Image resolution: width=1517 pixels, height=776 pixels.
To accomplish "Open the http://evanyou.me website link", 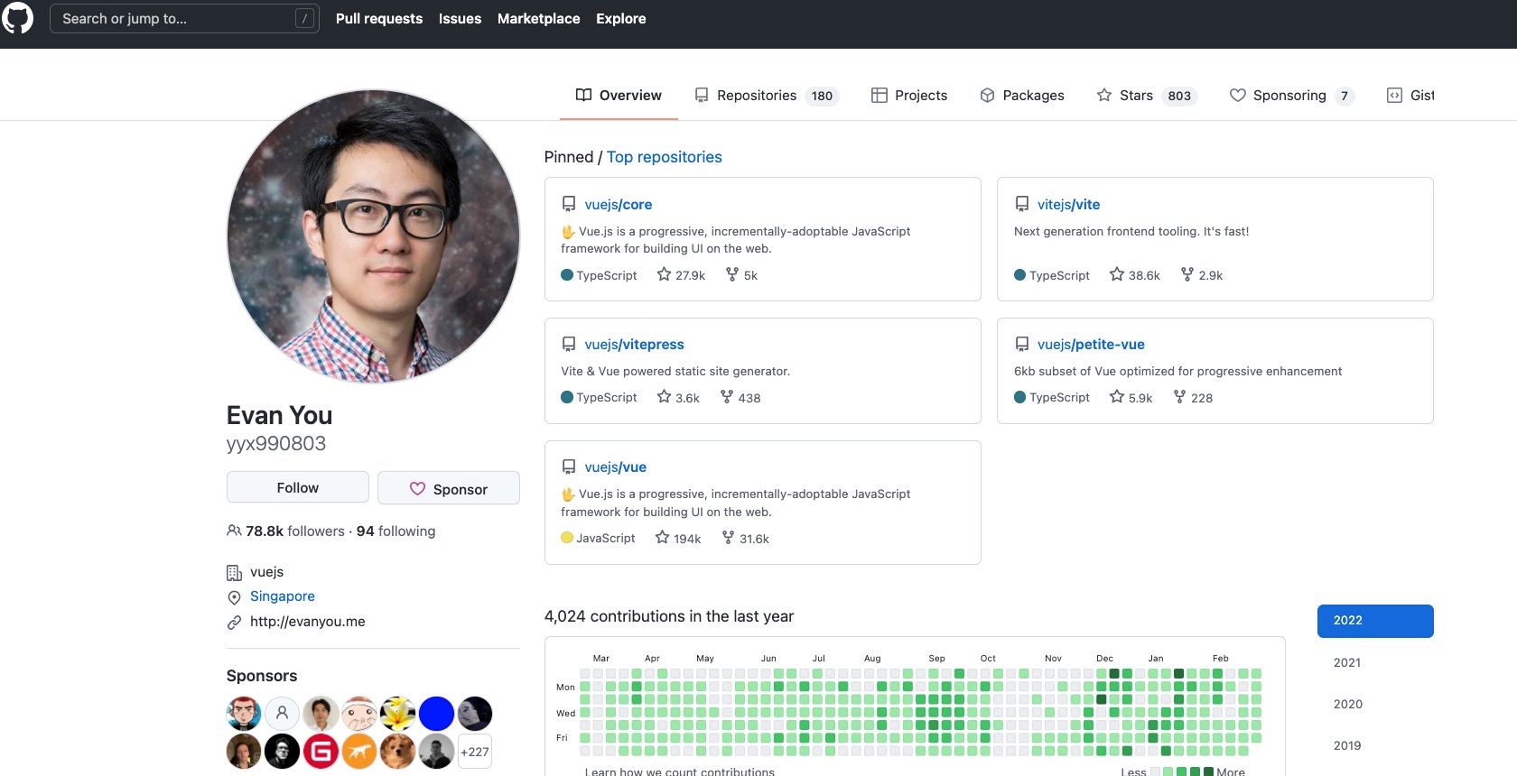I will [x=308, y=622].
